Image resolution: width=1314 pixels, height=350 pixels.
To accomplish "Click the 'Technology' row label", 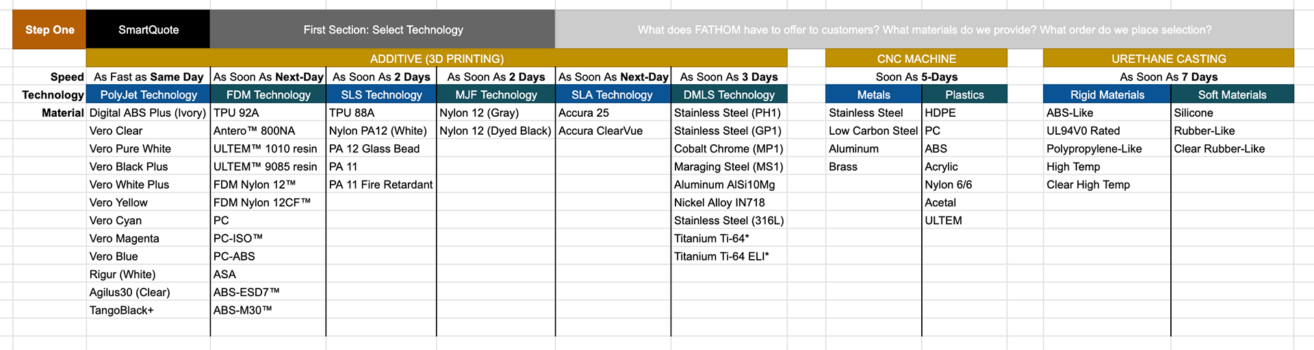I will [53, 94].
